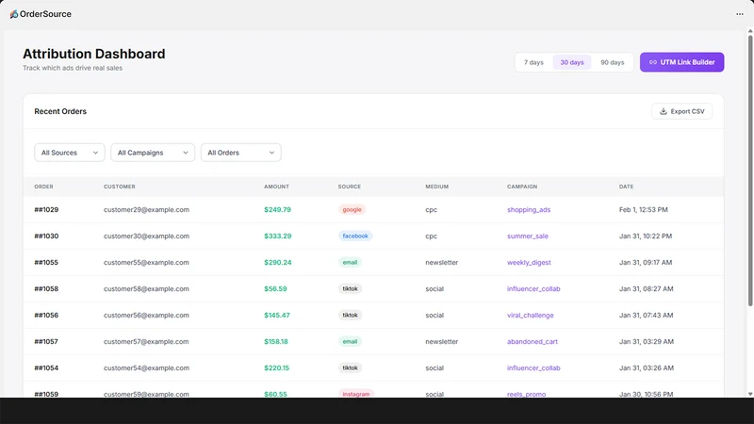Viewport: 754px width, 424px height.
Task: Click the viral_challenge campaign link
Action: pyautogui.click(x=530, y=316)
